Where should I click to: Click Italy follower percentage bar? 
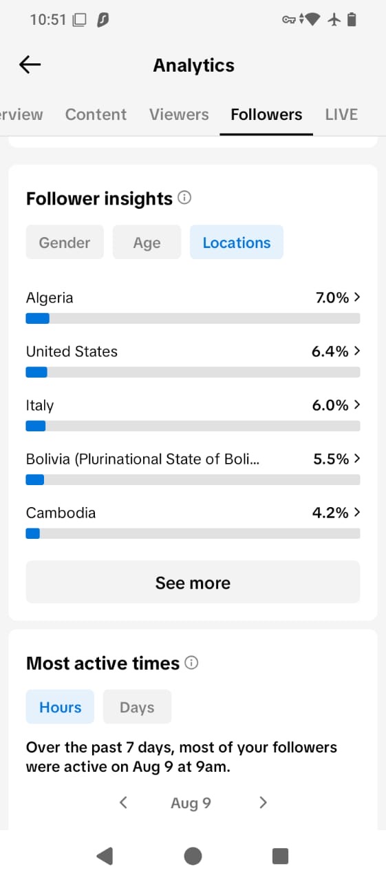coord(193,426)
